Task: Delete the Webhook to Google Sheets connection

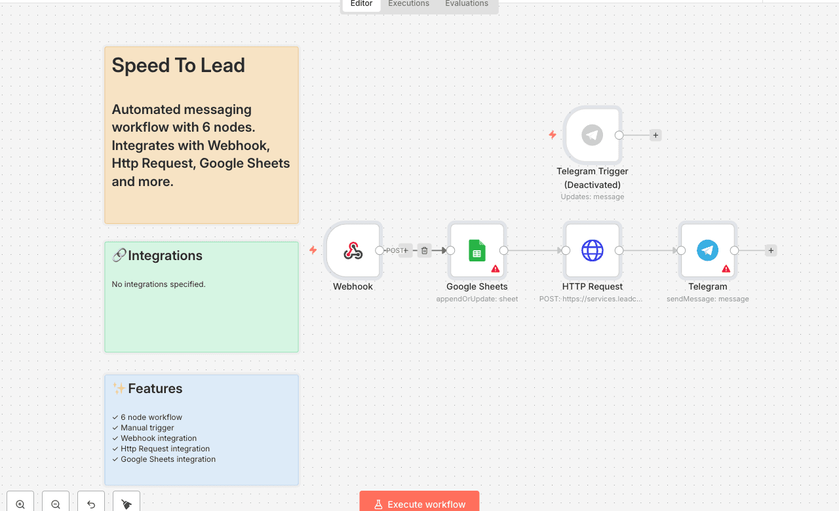Action: 424,250
